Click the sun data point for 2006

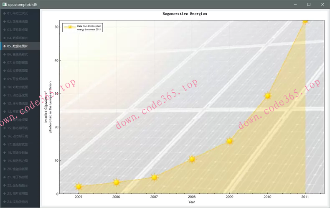[x=116, y=182]
